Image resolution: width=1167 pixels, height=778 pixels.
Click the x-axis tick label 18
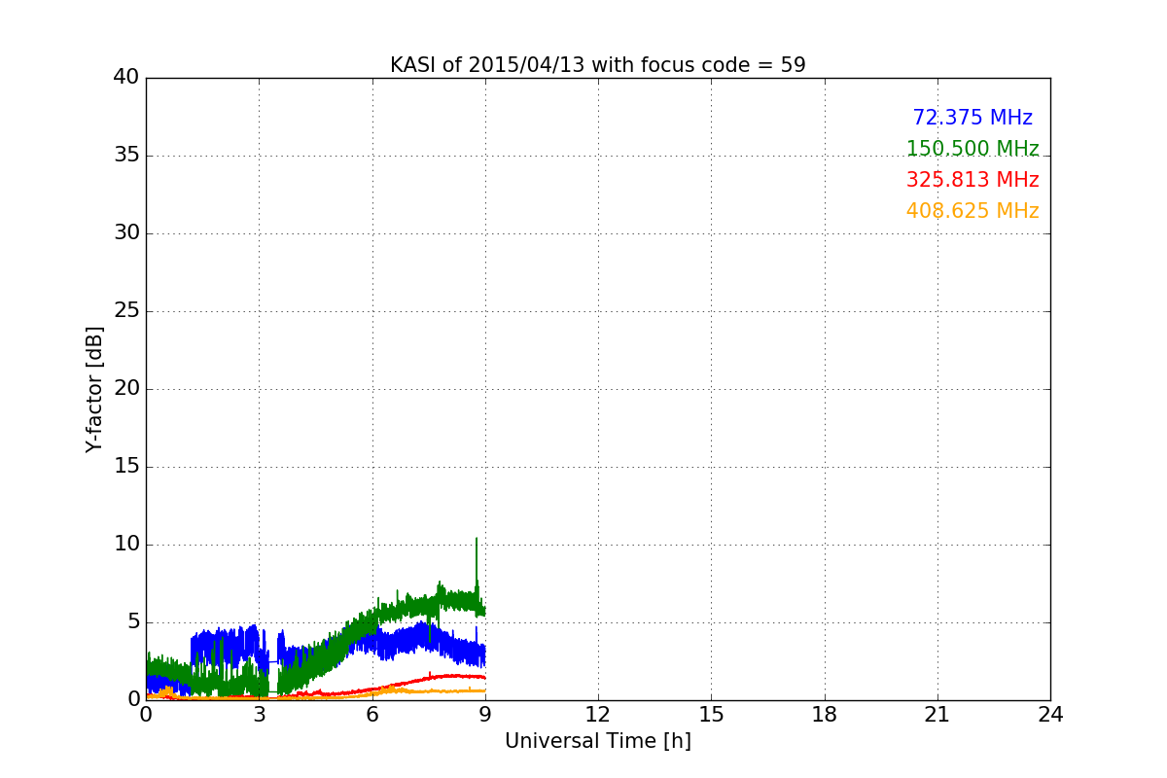click(x=825, y=715)
